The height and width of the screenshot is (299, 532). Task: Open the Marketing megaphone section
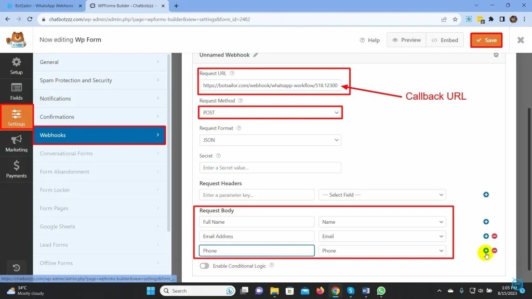(16, 143)
